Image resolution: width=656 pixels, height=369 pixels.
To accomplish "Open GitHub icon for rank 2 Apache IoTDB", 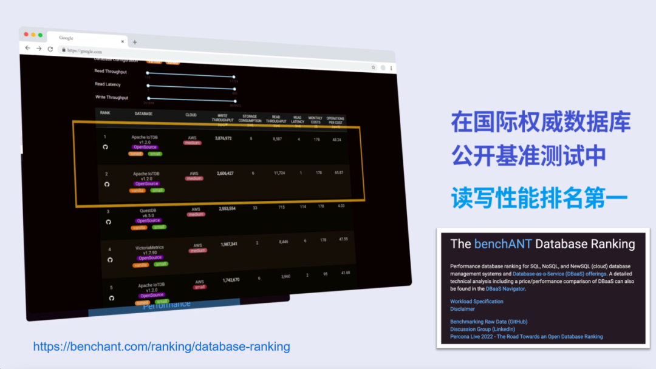I will point(107,184).
